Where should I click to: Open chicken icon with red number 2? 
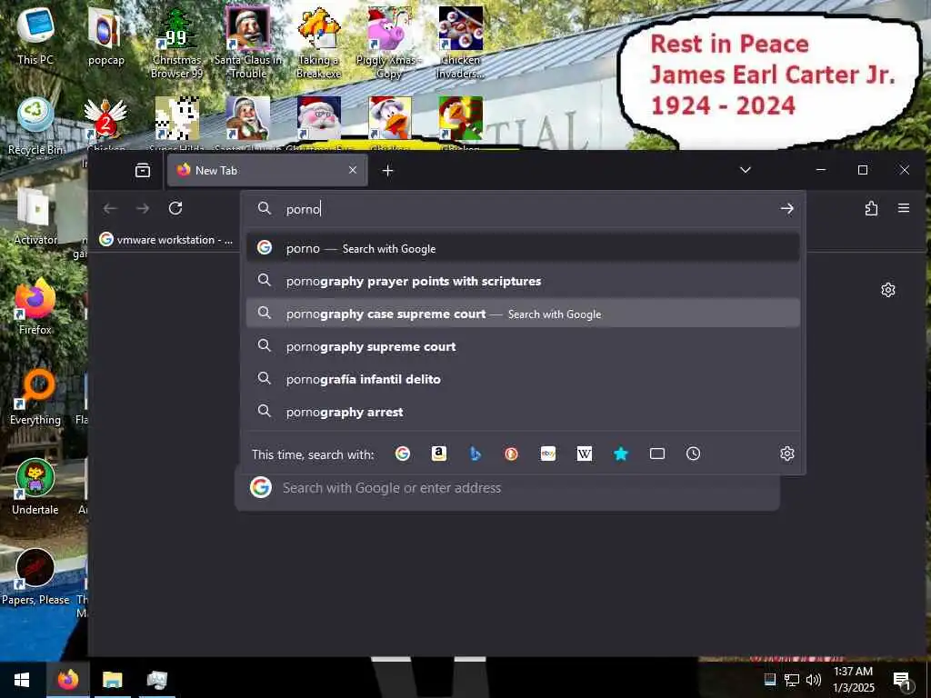[x=105, y=124]
